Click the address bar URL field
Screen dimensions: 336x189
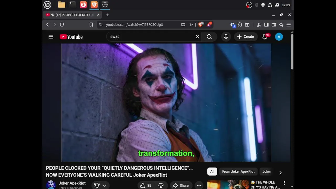[x=134, y=25]
